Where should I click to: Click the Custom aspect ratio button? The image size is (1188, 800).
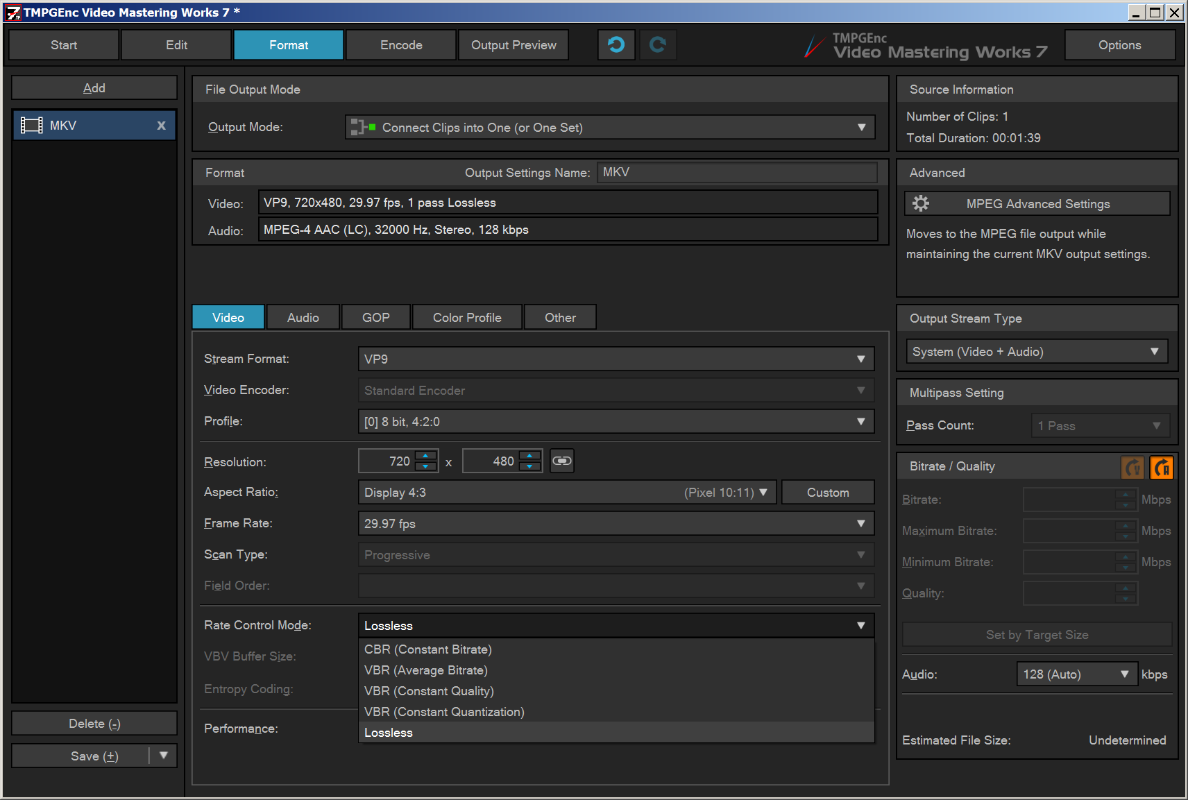point(827,493)
